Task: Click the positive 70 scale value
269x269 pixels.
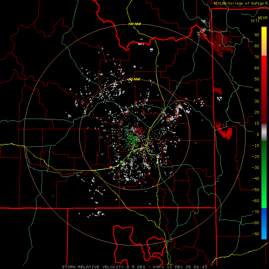Action: [x=257, y=57]
